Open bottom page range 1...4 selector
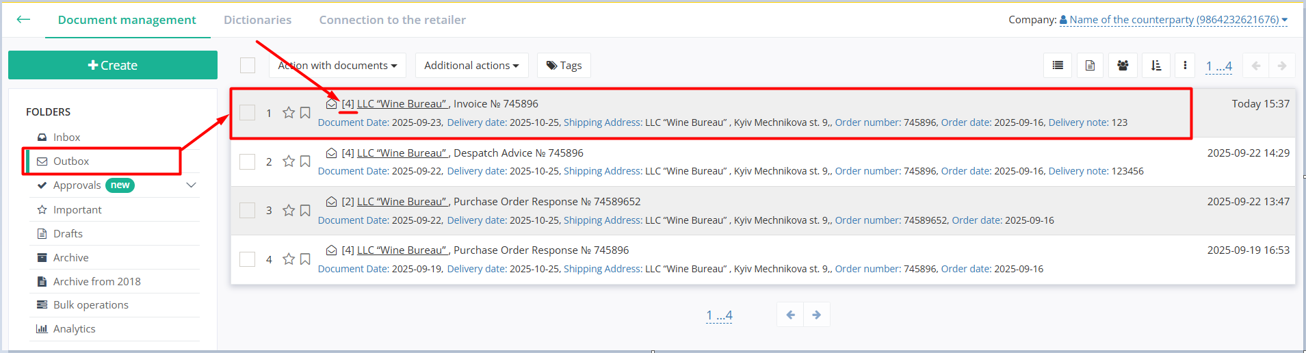This screenshot has width=1306, height=353. 719,315
